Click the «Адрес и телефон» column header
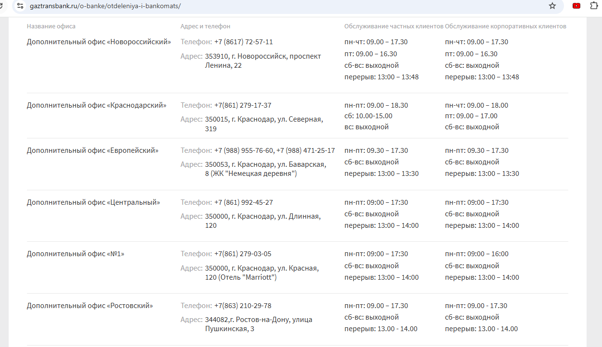The height and width of the screenshot is (347, 602). pos(205,26)
